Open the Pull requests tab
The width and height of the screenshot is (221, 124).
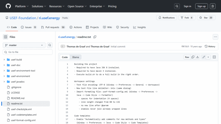[x=53, y=27]
